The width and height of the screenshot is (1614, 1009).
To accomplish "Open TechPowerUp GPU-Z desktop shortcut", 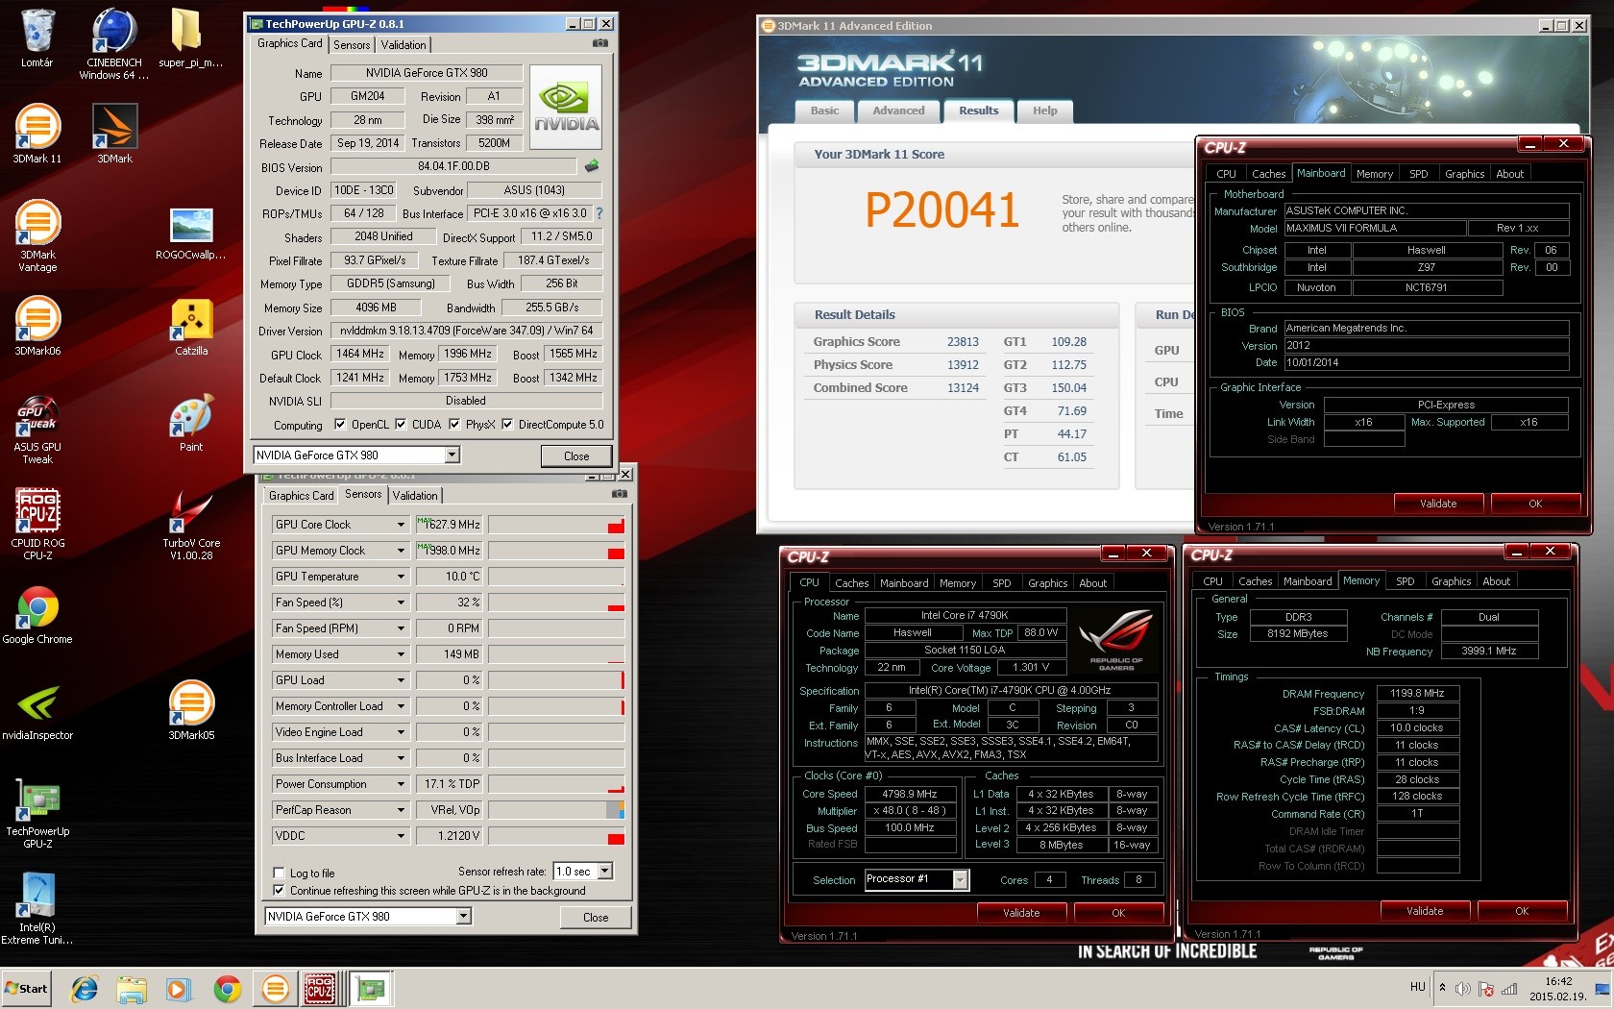I will (x=37, y=812).
